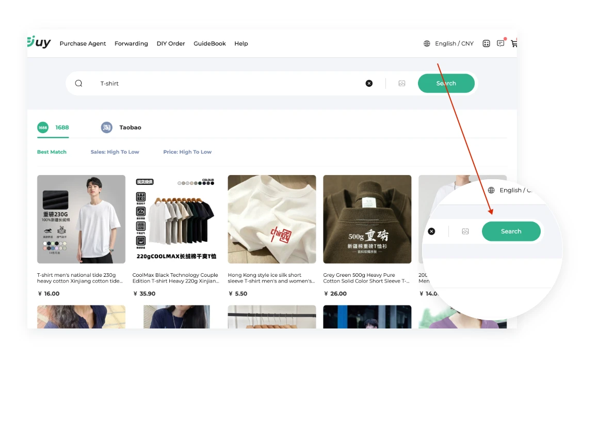Select the Best Match sorting option
This screenshot has height=439, width=614.
[52, 152]
